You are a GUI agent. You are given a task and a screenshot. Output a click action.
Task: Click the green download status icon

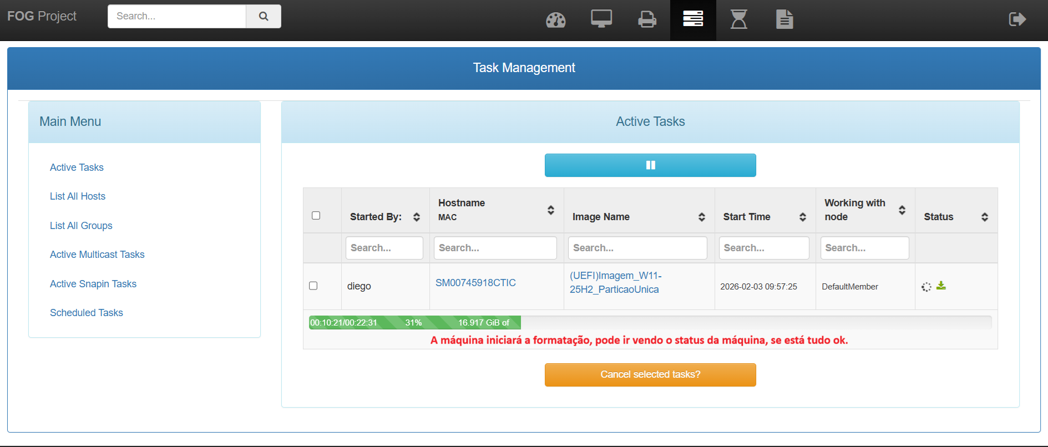[x=941, y=286]
